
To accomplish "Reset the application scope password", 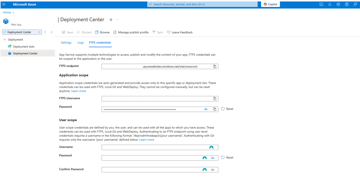I will [227, 109].
